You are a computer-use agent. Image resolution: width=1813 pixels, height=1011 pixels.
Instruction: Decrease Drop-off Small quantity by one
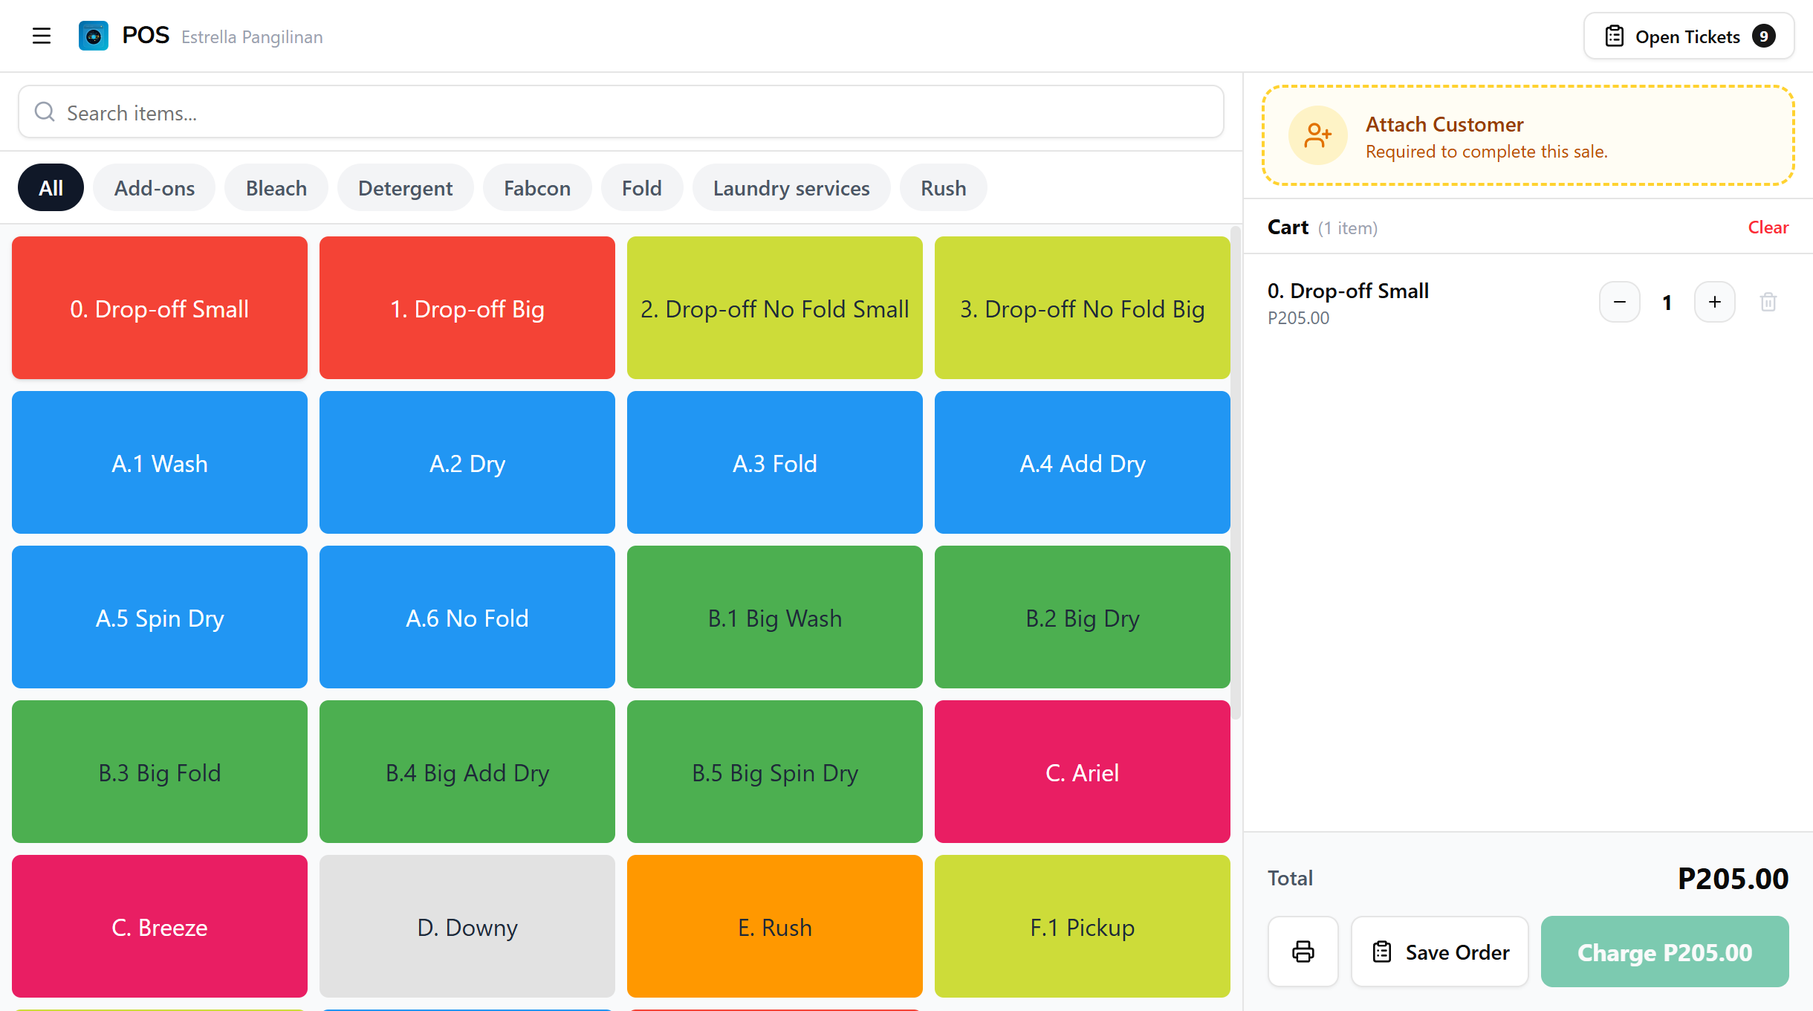[x=1620, y=302]
